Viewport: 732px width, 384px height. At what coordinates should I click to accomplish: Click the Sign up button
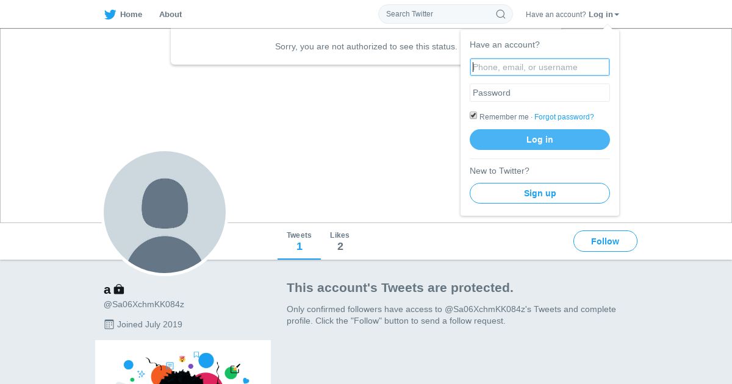click(x=540, y=193)
